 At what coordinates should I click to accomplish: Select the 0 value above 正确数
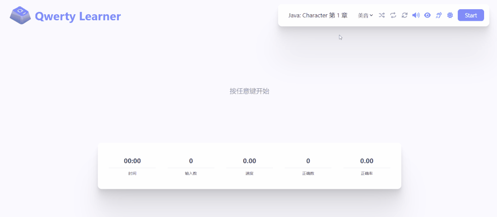308,161
